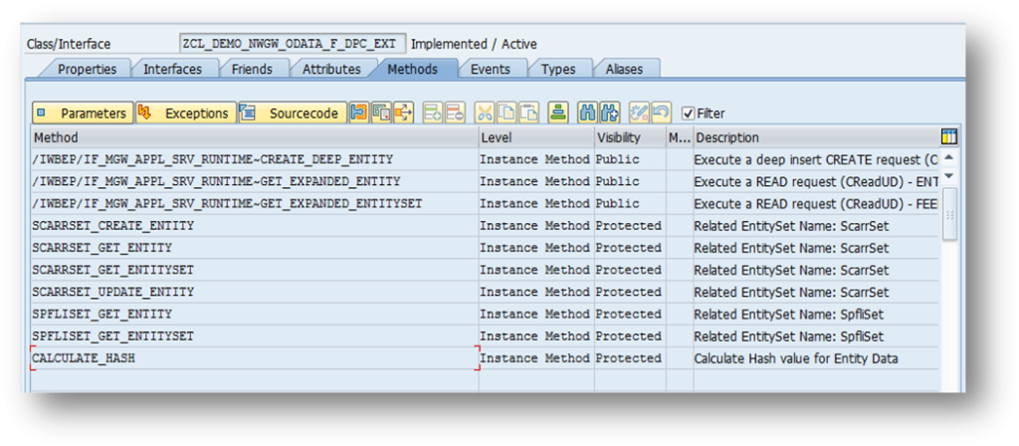Image resolution: width=1019 pixels, height=446 pixels.
Task: Open the Attributes tab
Action: pyautogui.click(x=331, y=69)
